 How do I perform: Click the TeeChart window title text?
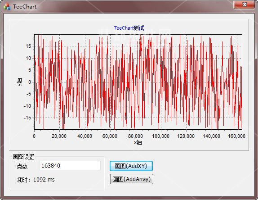pyautogui.click(x=25, y=7)
